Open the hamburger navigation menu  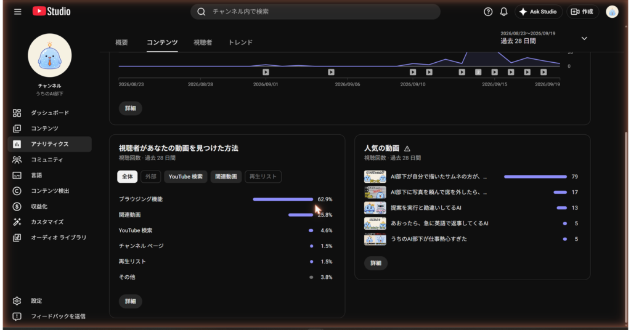point(18,12)
